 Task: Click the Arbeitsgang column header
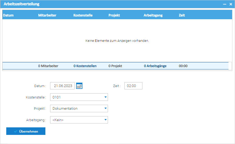[153, 15]
